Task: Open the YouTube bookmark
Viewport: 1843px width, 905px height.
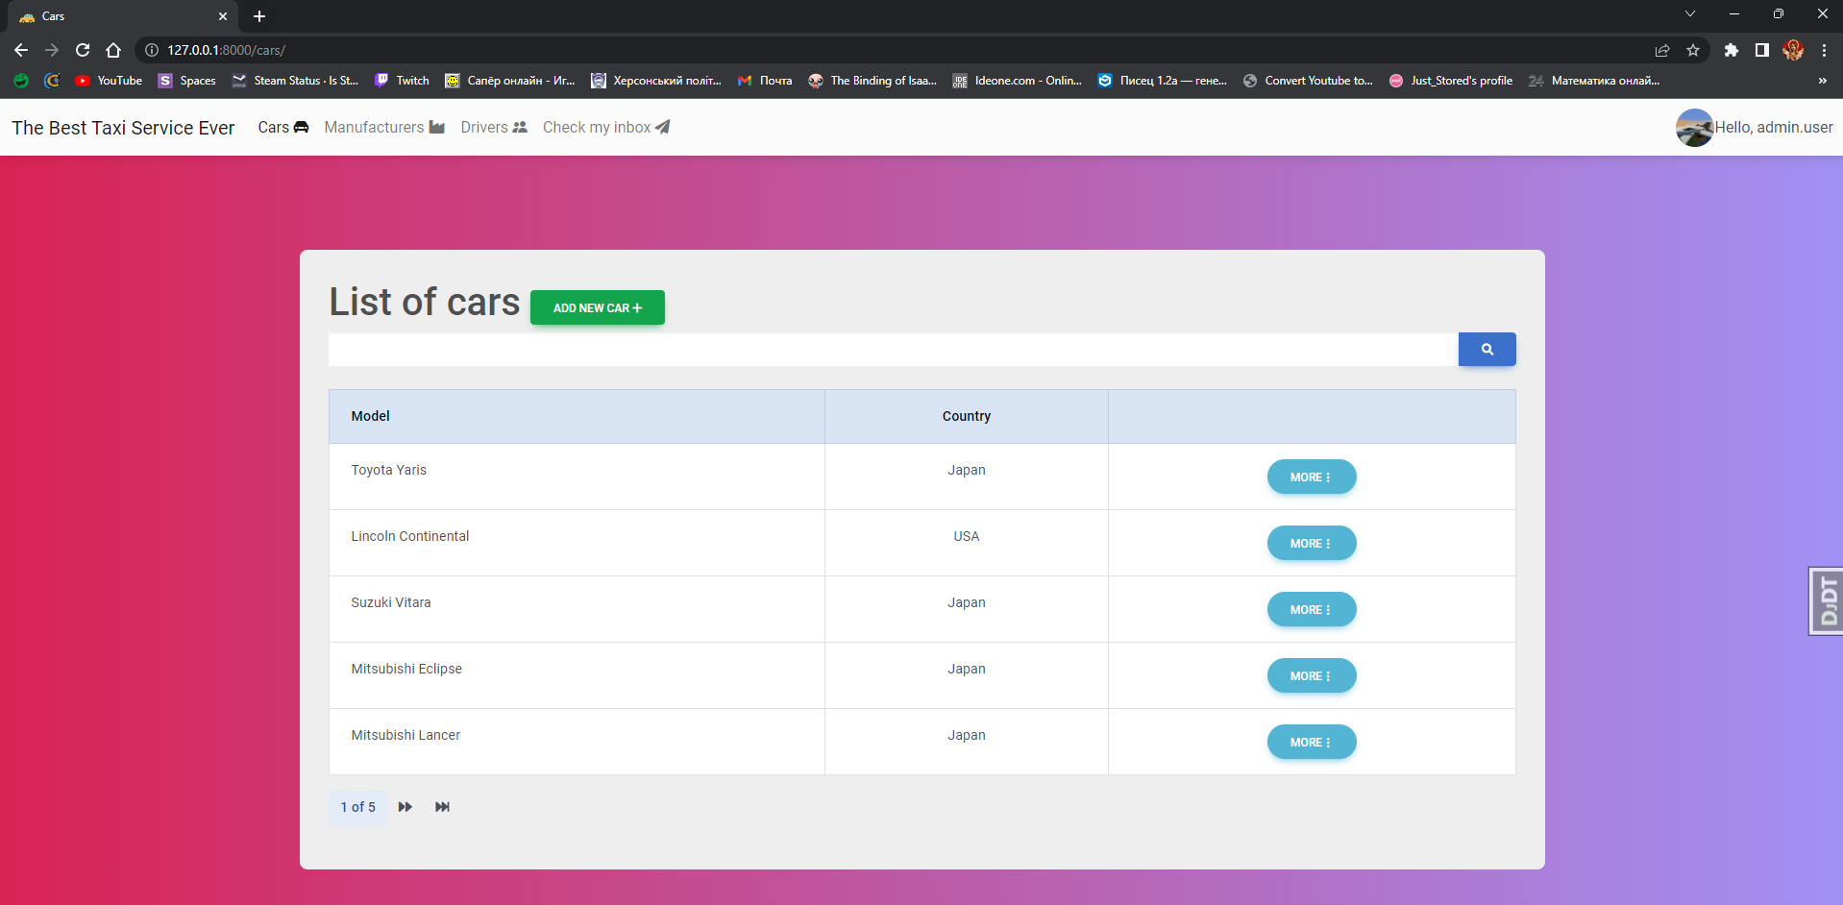Action: coord(108,81)
